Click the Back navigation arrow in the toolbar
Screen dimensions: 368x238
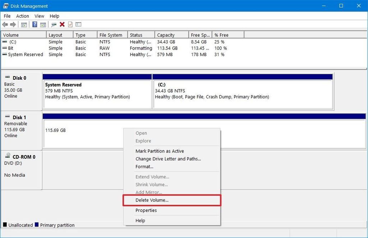pos(5,24)
